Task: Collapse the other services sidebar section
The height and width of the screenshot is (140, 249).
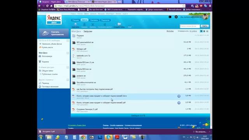Action: pos(68,80)
